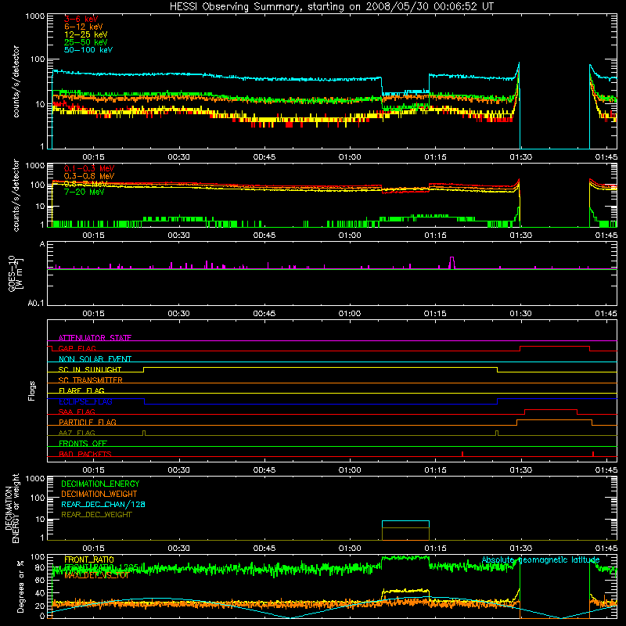626x626 pixels.
Task: Click the SAA_FLAG label
Action: pos(77,412)
